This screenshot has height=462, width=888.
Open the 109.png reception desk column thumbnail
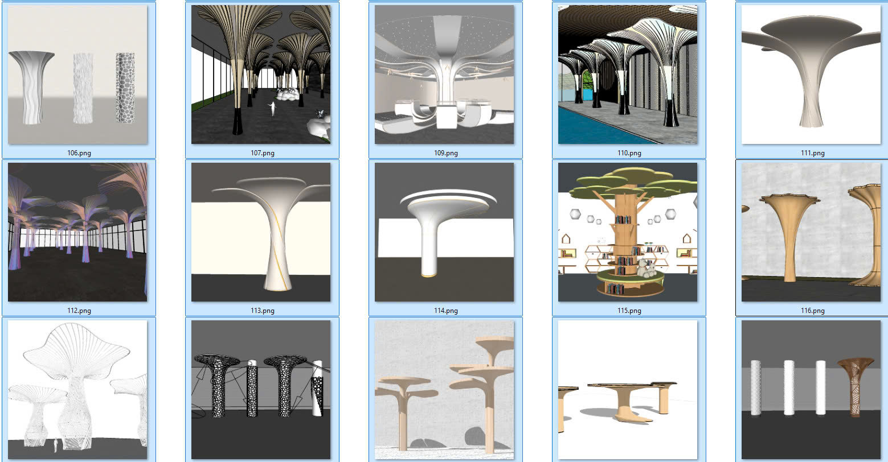(444, 75)
